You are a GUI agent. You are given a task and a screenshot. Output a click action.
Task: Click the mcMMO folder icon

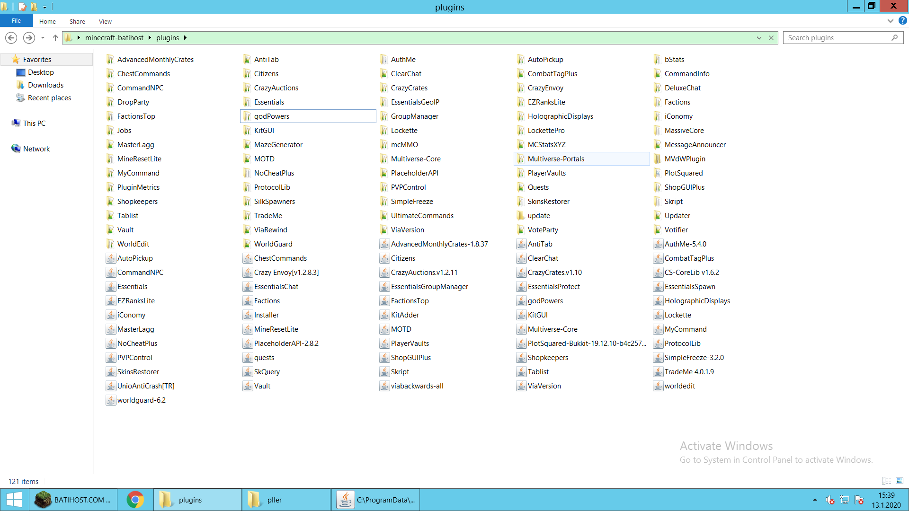384,145
